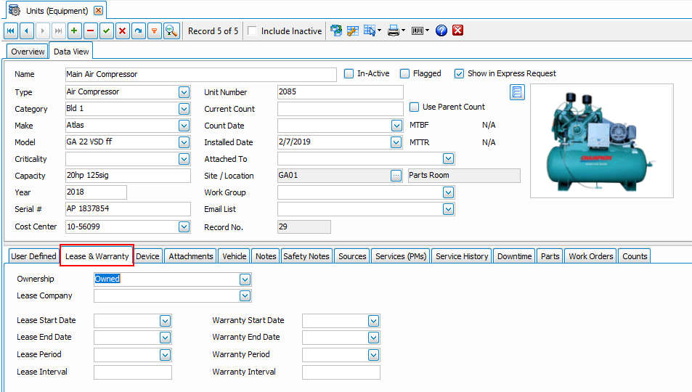Open the Lease & Warranty tab
The height and width of the screenshot is (392, 692).
(97, 256)
